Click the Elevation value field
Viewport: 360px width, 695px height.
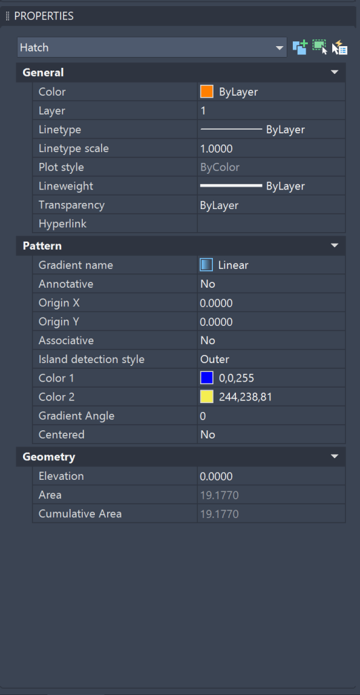pyautogui.click(x=271, y=476)
